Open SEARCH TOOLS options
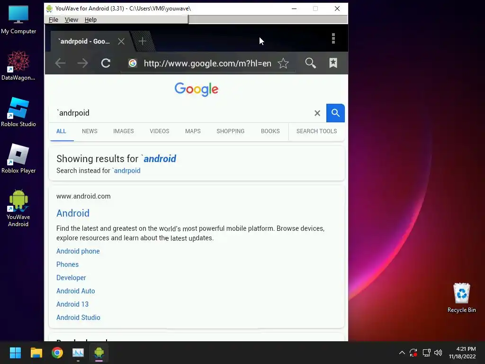The image size is (485, 364). coord(316,131)
